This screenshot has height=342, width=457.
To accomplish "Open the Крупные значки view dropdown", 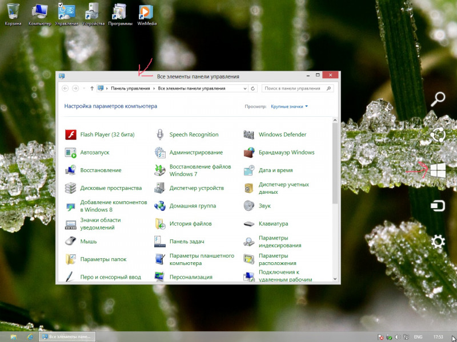I will point(289,107).
